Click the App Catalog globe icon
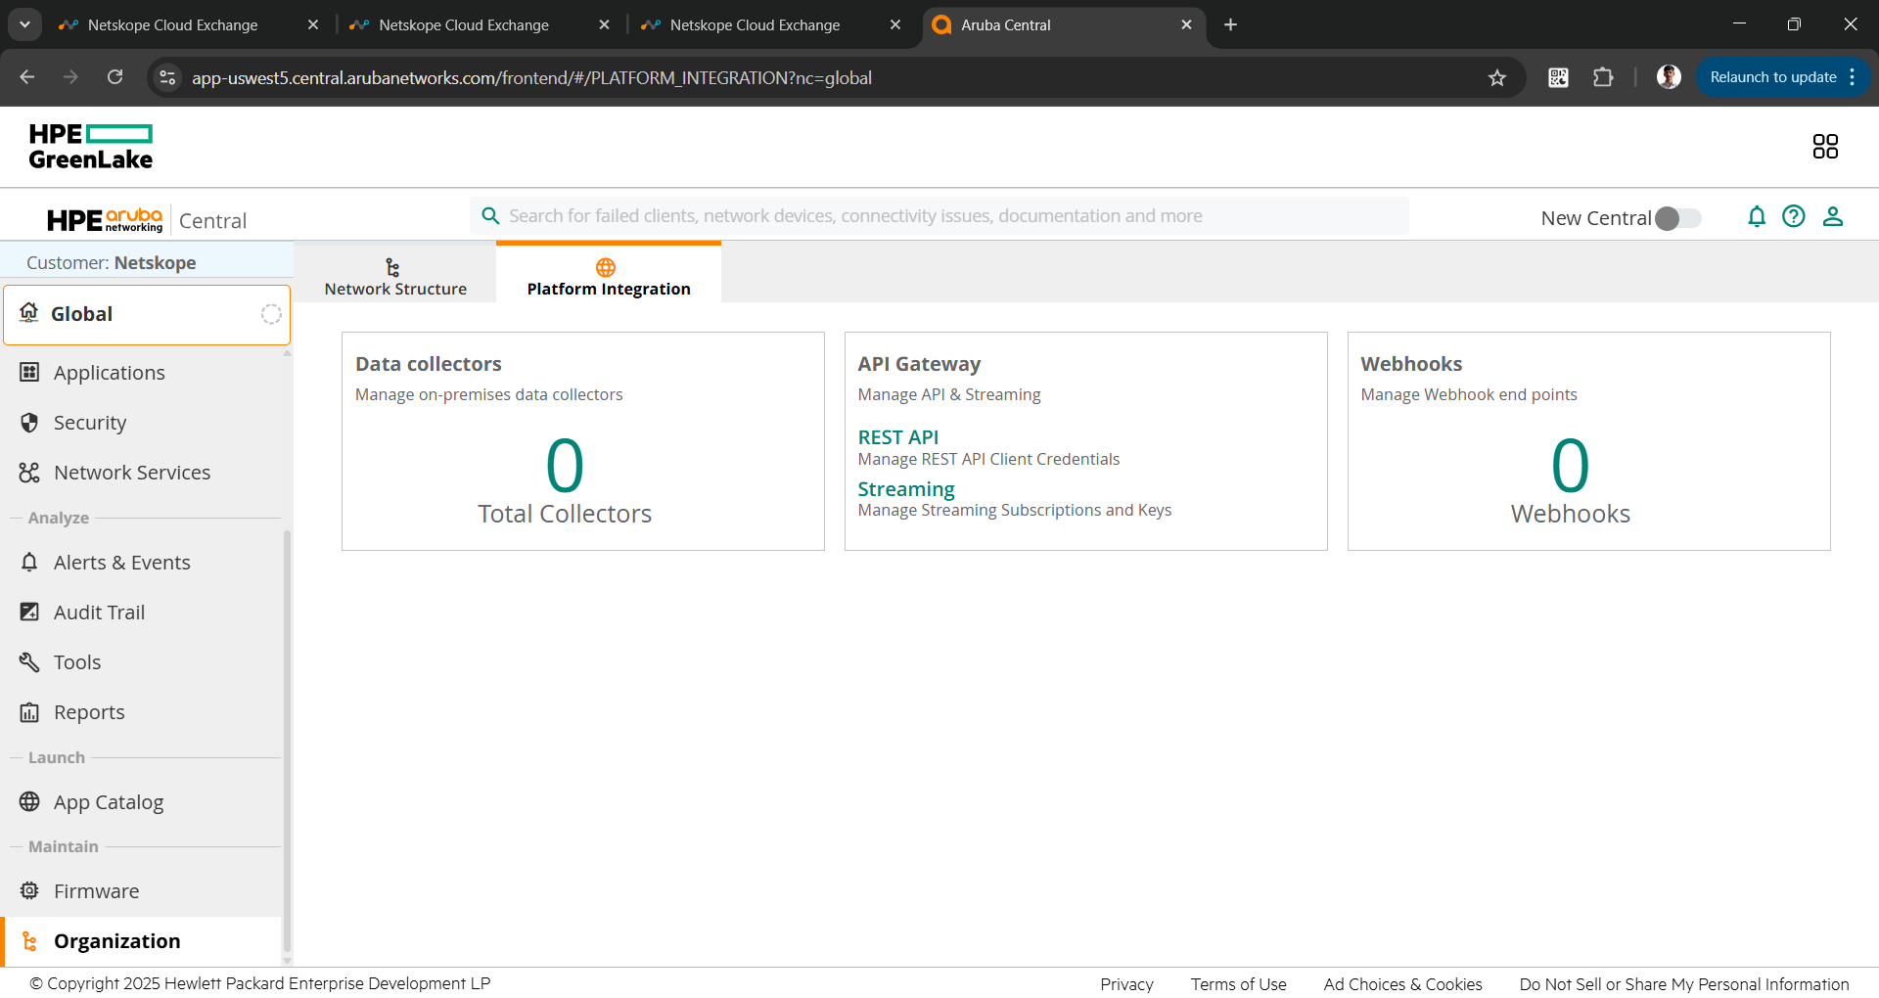Image resolution: width=1879 pixels, height=998 pixels. [x=29, y=801]
